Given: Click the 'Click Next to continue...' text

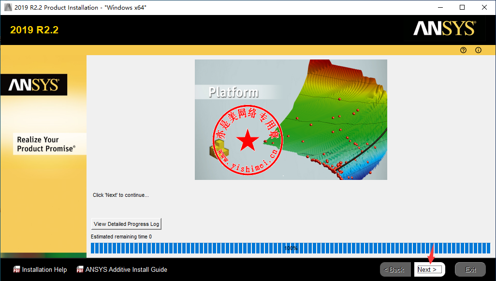Looking at the screenshot, I should tap(121, 195).
